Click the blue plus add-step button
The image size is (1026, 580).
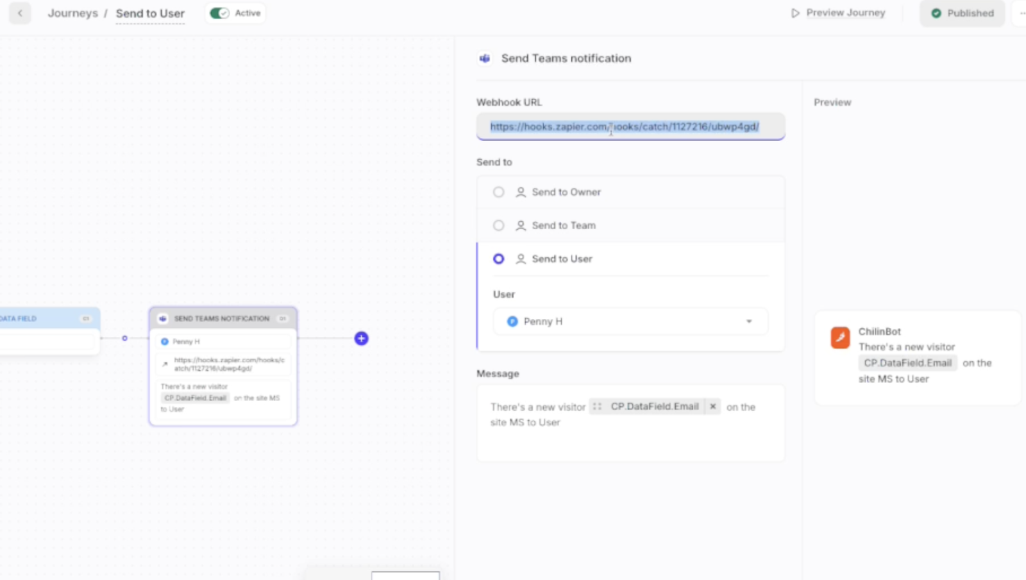pyautogui.click(x=361, y=338)
